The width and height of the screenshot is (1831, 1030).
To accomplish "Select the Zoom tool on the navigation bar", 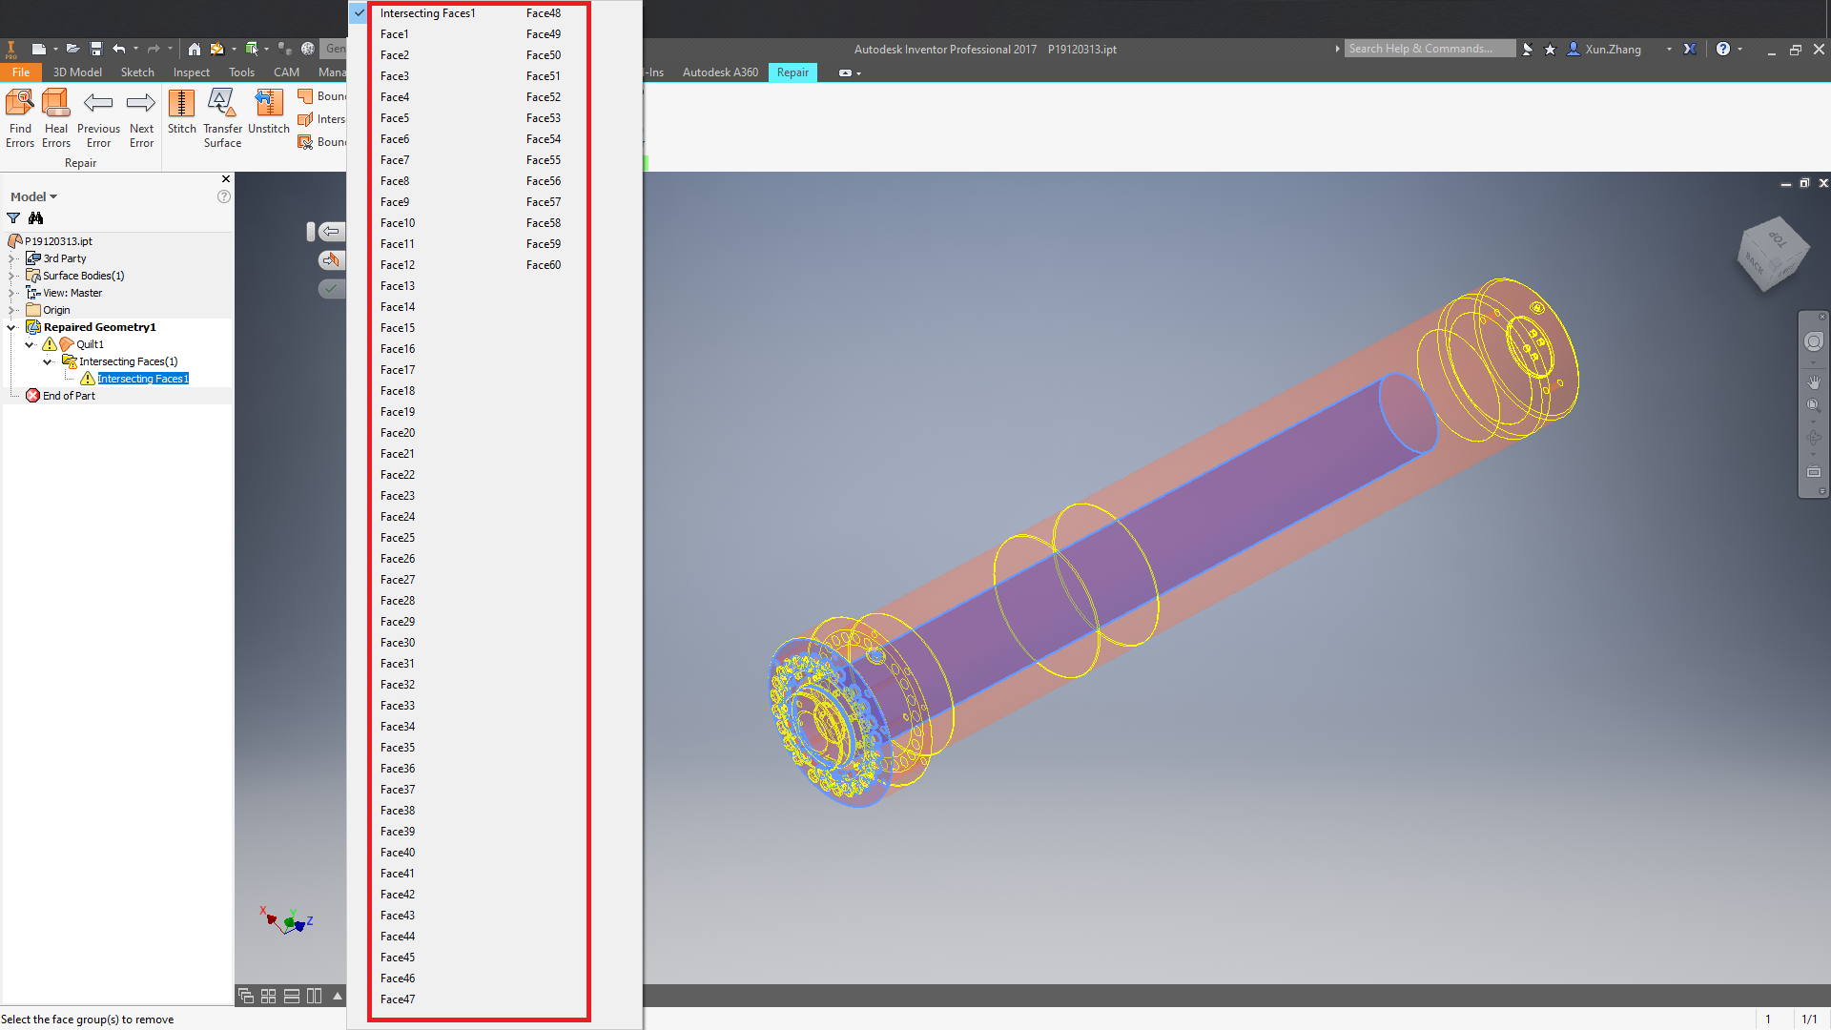I will pos(1814,404).
